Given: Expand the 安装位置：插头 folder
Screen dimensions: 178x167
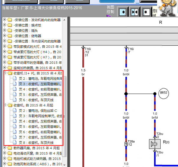Looking at the screenshot, I should click(x=4, y=30).
